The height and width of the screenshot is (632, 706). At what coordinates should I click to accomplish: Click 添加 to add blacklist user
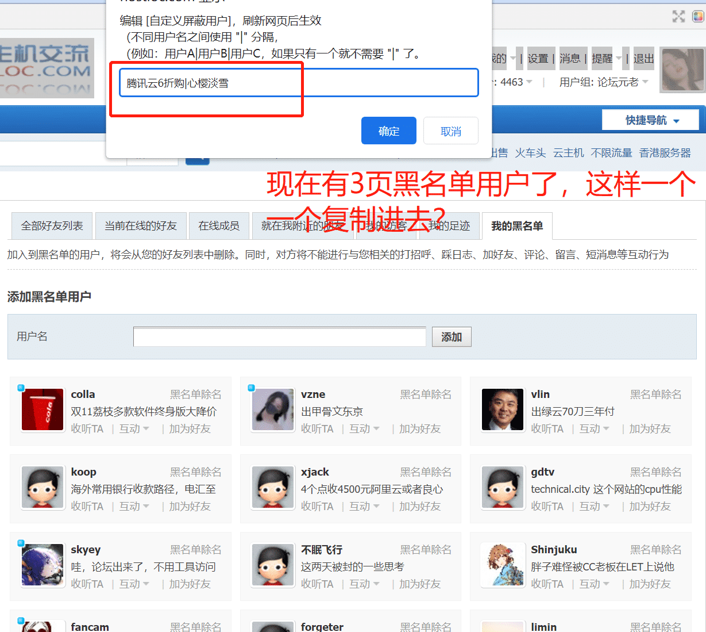(x=452, y=337)
